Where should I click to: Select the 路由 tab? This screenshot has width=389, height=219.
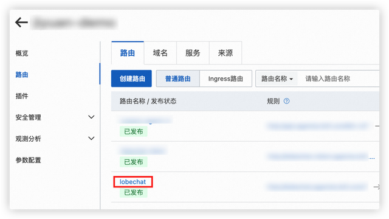click(128, 53)
